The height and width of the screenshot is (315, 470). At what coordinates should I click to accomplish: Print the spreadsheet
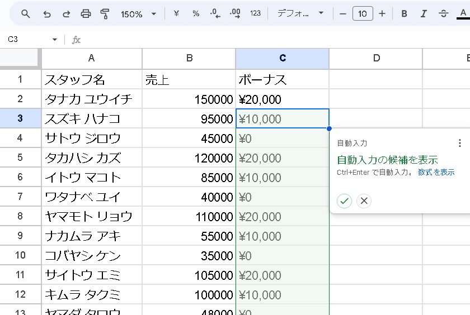[86, 14]
